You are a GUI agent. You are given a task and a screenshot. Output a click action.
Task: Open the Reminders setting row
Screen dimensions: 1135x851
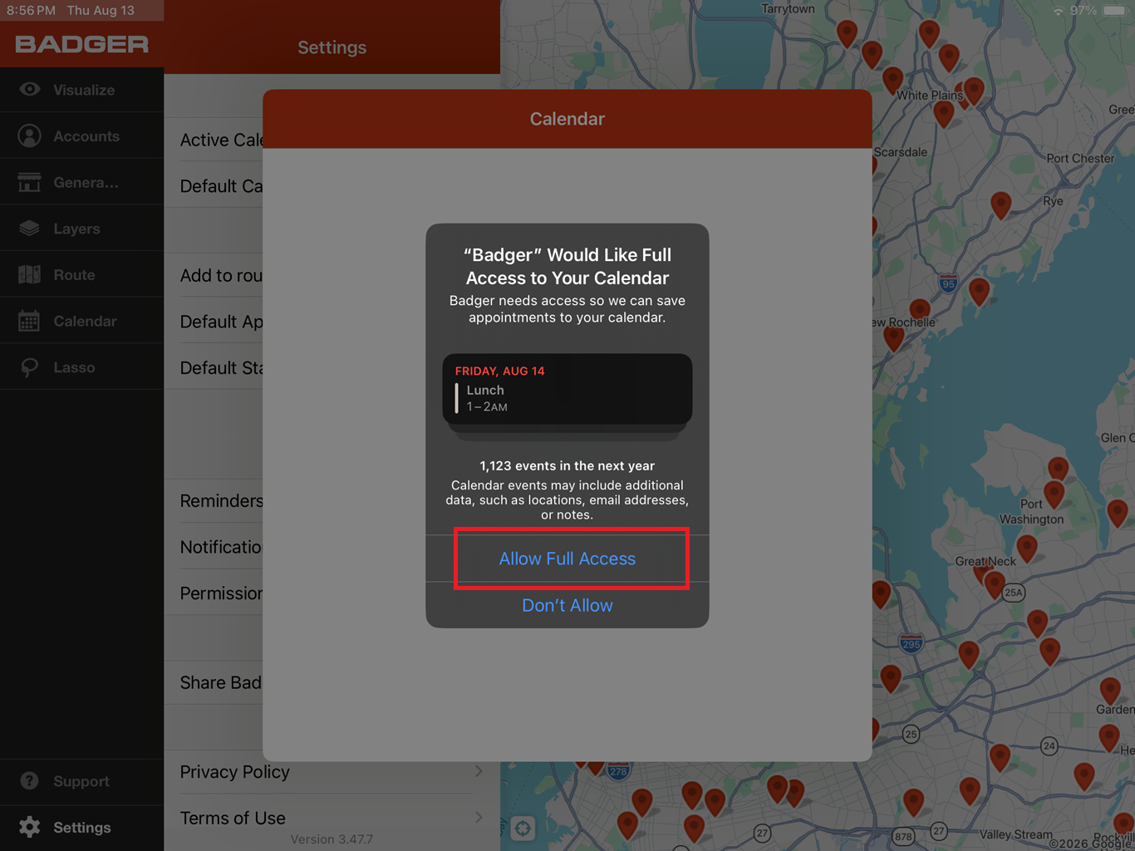214,500
